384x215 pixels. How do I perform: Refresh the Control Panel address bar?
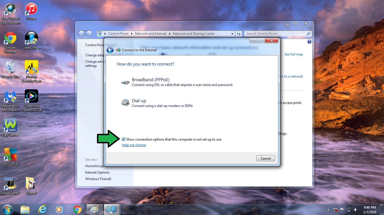(239, 34)
